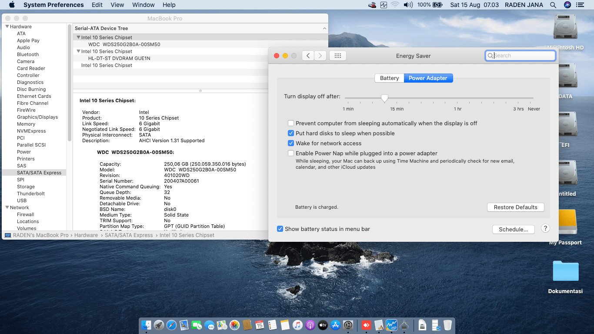Enable Power Nap while plugged in
Image resolution: width=594 pixels, height=334 pixels.
click(291, 153)
